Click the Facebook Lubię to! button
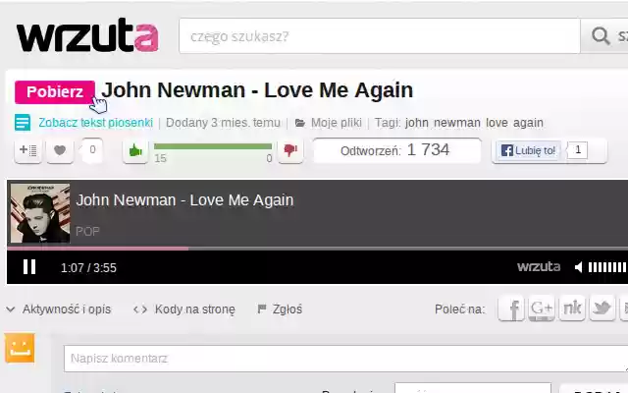 pyautogui.click(x=528, y=150)
